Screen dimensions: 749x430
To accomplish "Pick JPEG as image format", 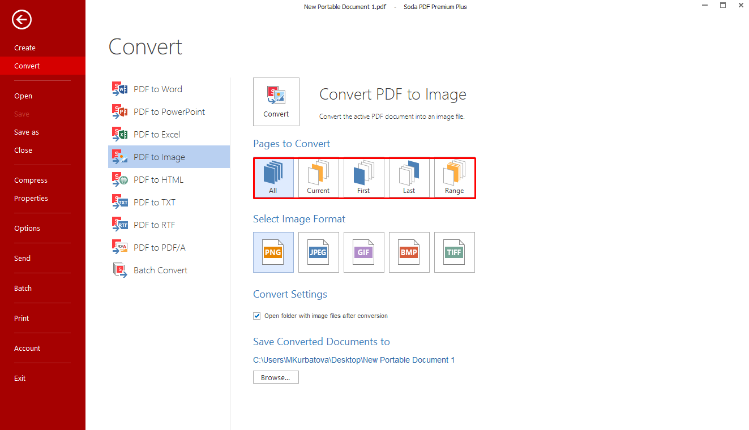I will [x=318, y=252].
